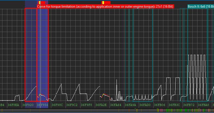Screen dimensions: 214x113
Task: Click the address label 36FB3C
Action: [x=174, y=105]
